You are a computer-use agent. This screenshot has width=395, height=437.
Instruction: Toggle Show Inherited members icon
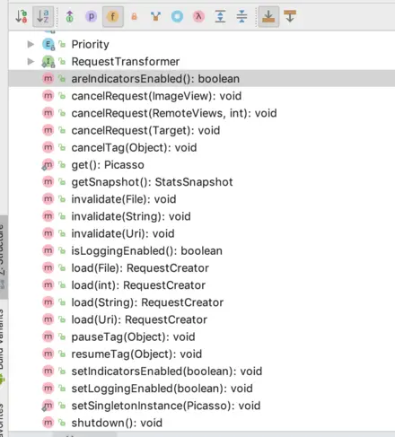pos(69,16)
